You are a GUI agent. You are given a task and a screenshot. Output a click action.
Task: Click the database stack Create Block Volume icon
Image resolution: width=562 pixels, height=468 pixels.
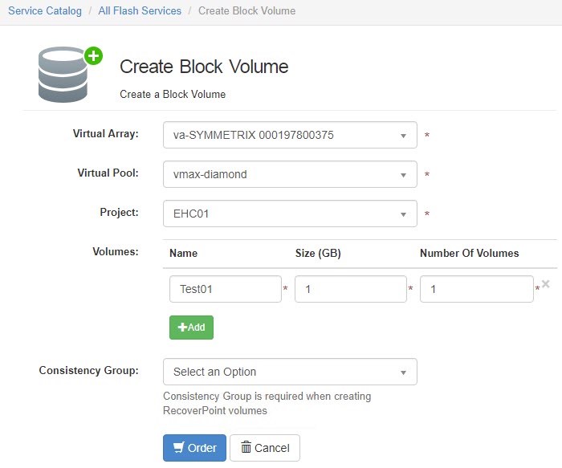coord(71,74)
